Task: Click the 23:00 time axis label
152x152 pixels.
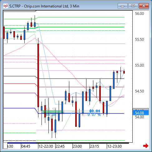Action: click(77, 146)
